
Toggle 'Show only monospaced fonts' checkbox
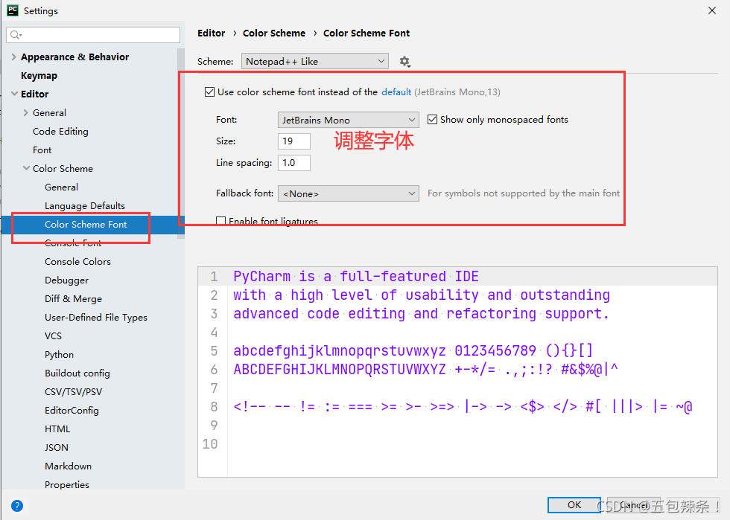click(x=432, y=120)
